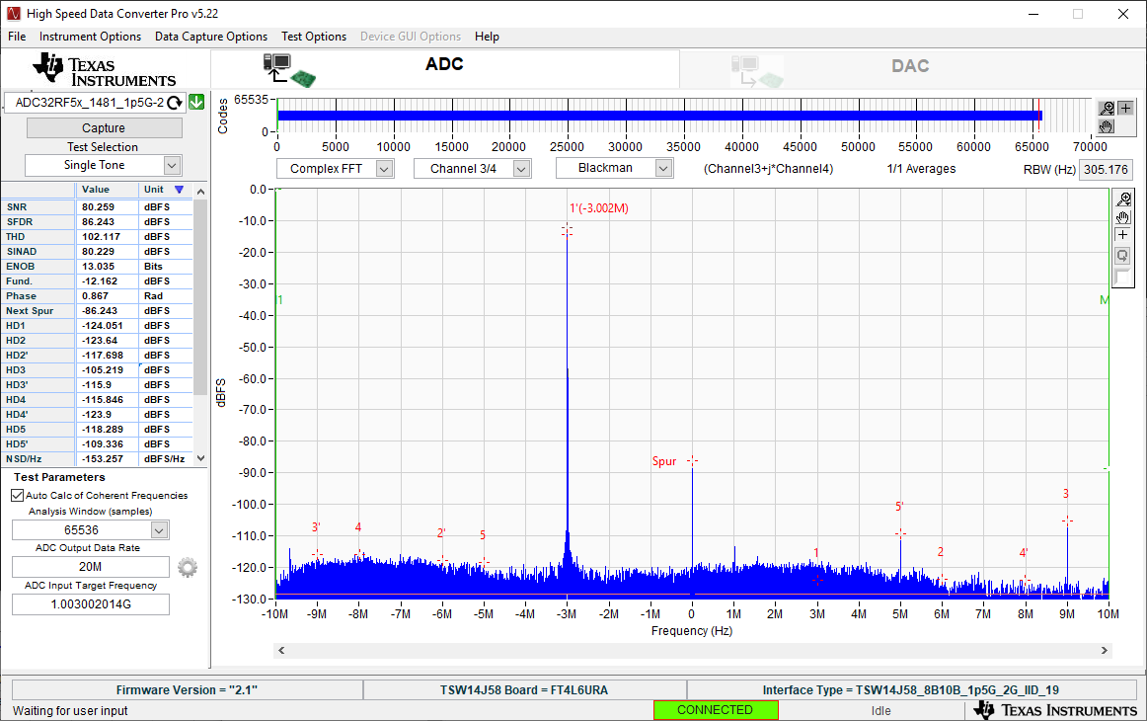Viewport: 1147px width, 721px height.
Task: Click the green download arrow icon
Action: 195,103
